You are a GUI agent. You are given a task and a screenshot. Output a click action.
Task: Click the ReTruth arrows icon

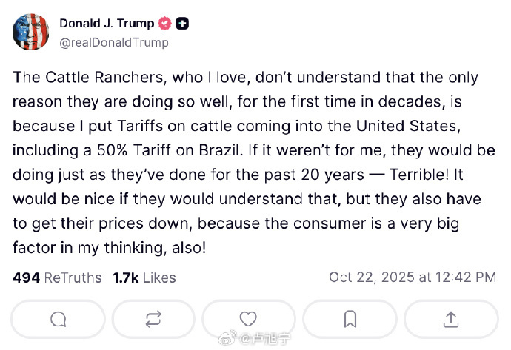154,319
